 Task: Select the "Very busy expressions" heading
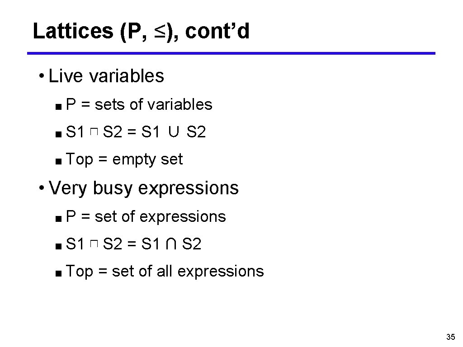click(x=143, y=188)
